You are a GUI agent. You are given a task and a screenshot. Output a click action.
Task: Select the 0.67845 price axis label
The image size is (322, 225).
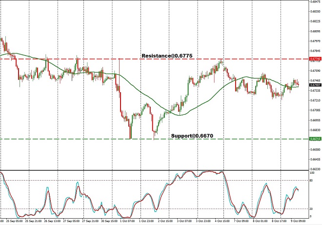pos(316,51)
